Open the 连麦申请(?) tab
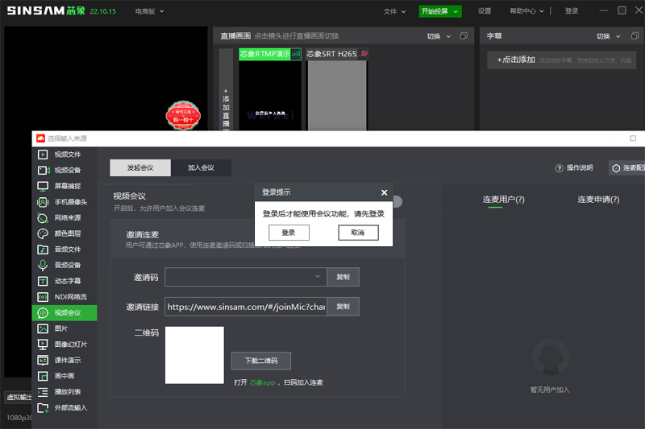The width and height of the screenshot is (645, 429). [598, 200]
